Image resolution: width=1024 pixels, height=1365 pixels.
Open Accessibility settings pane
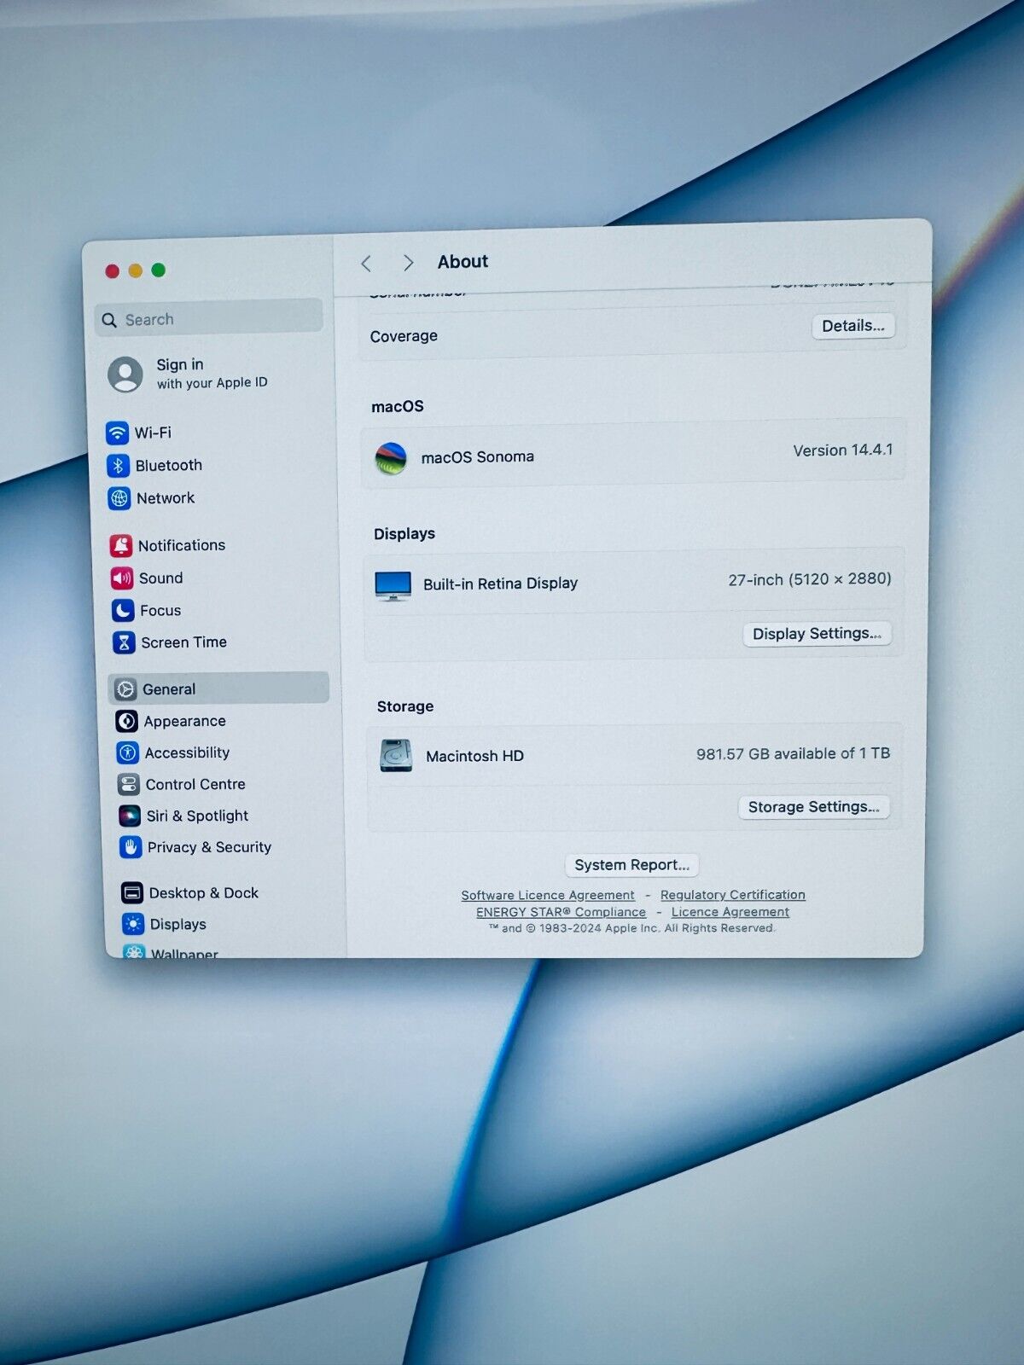click(187, 752)
